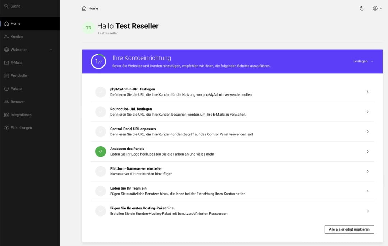Screen dimensions: 388x246
Task: Mark Plattform-Nameserver einstellen step as done
Action: pos(101,171)
